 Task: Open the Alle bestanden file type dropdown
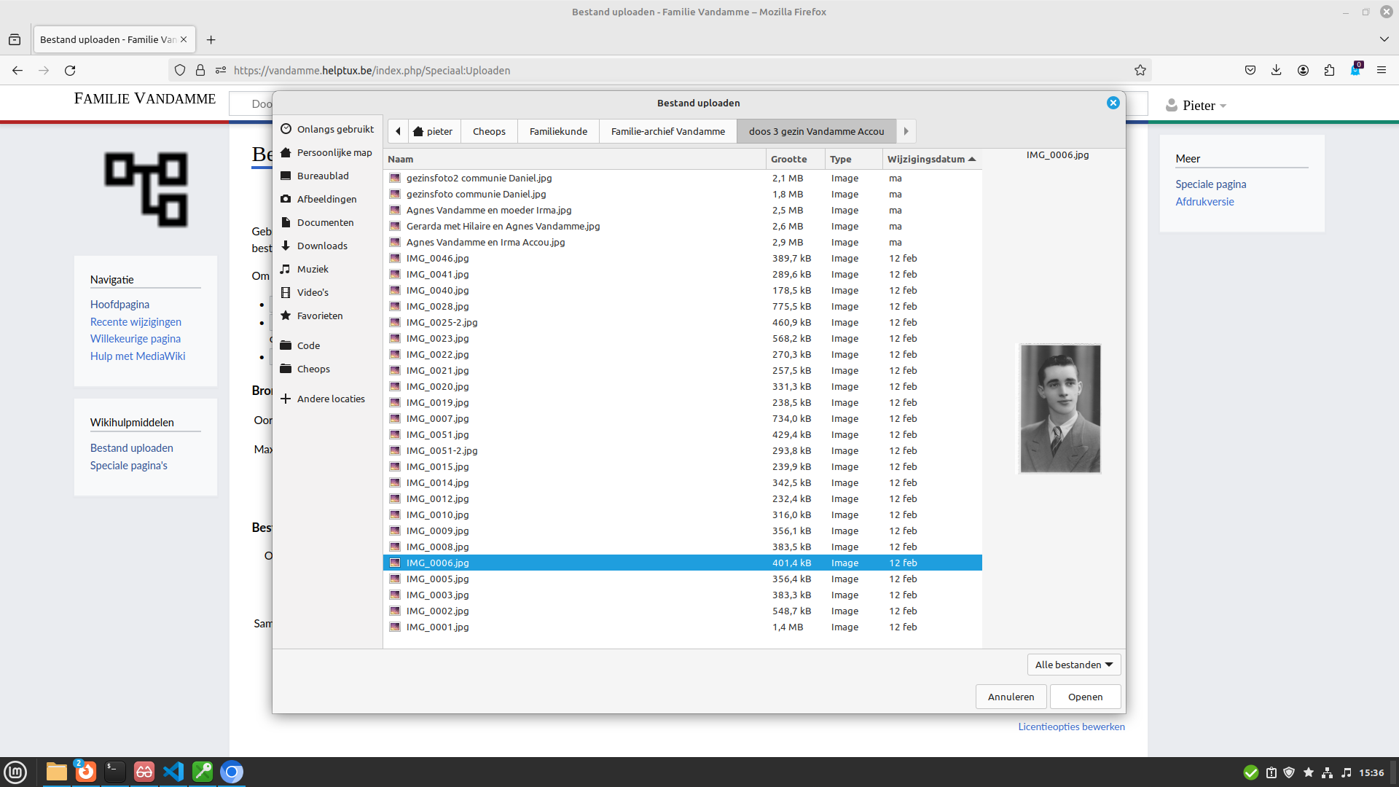tap(1073, 664)
